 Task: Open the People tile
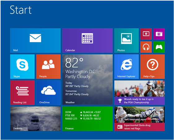48,67
